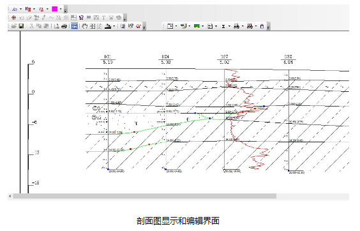Screen dimensions: 360x231
Task: Expand the dropdown next to the Sigma icon
Action: [x=229, y=26]
